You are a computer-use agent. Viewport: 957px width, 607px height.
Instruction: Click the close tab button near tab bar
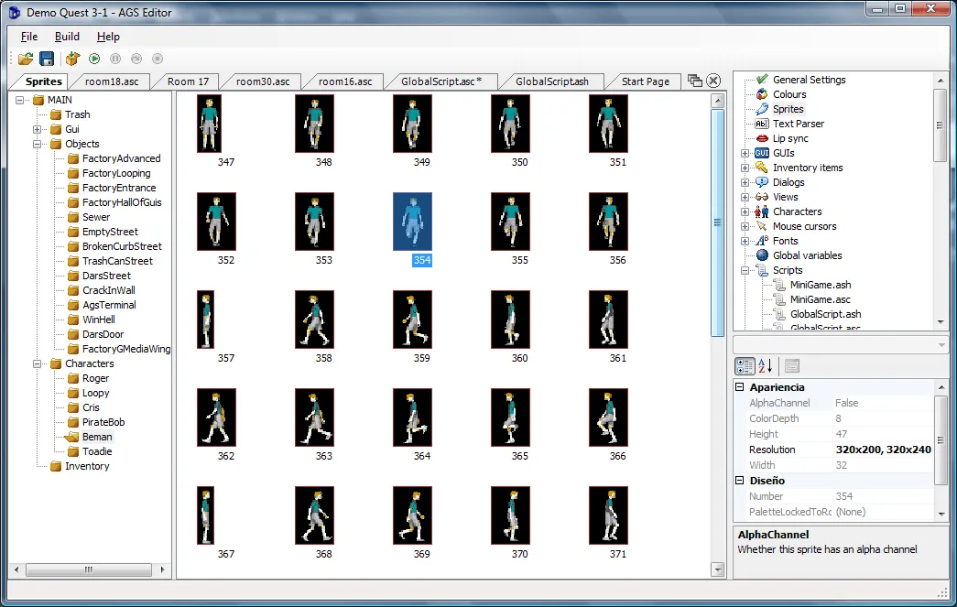pos(712,80)
